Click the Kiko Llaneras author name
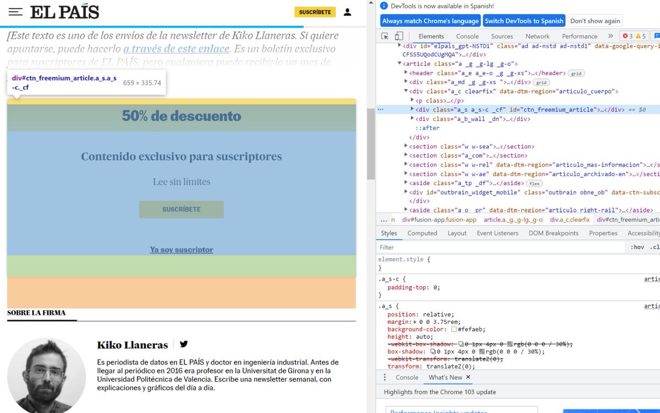The height and width of the screenshot is (413, 660). (x=133, y=345)
